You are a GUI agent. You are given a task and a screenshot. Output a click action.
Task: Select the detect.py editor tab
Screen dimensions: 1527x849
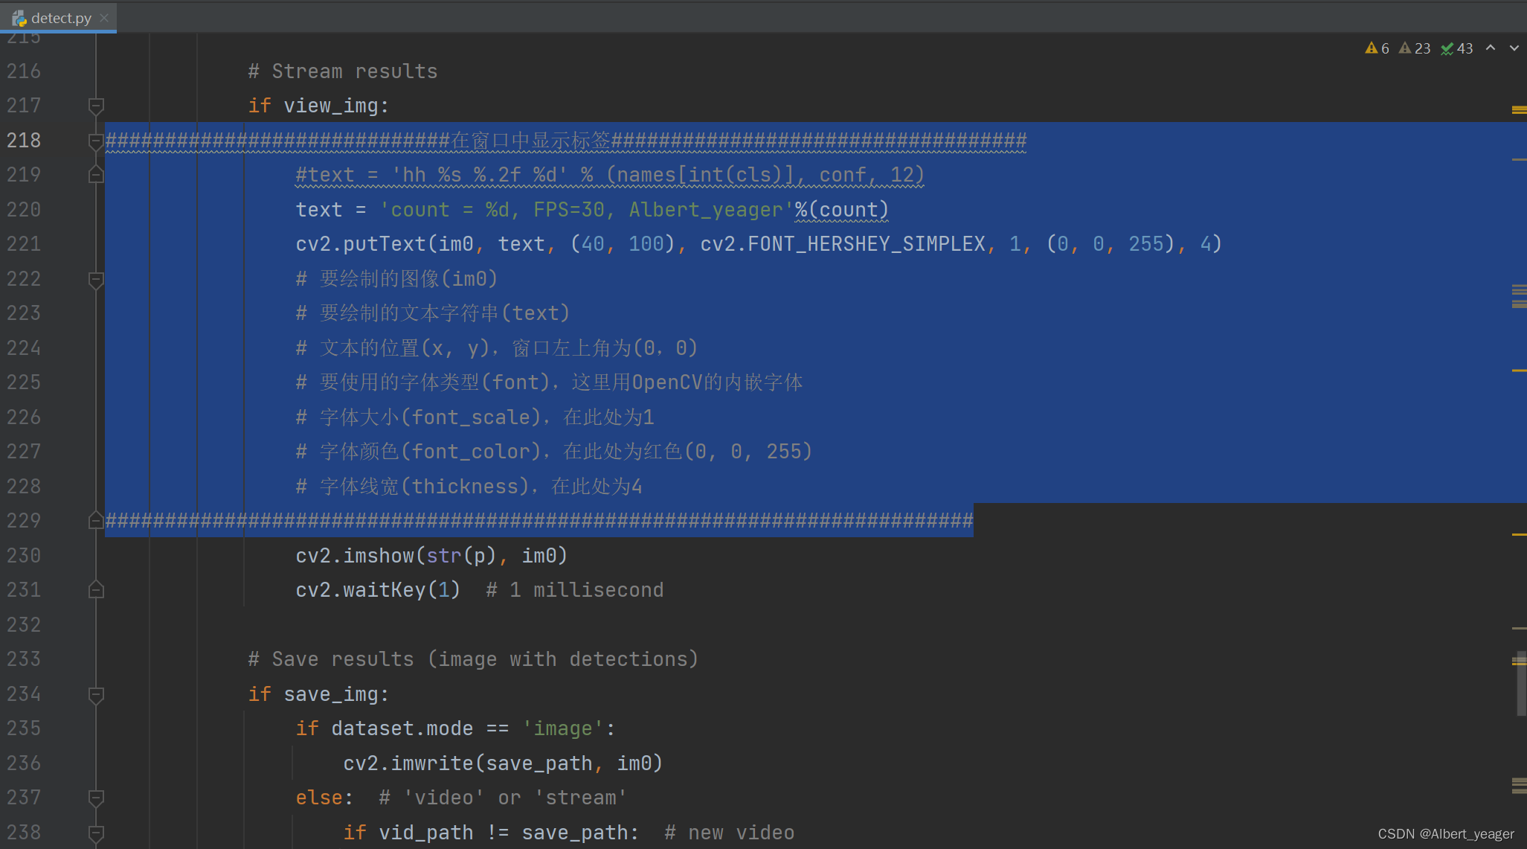tap(61, 18)
